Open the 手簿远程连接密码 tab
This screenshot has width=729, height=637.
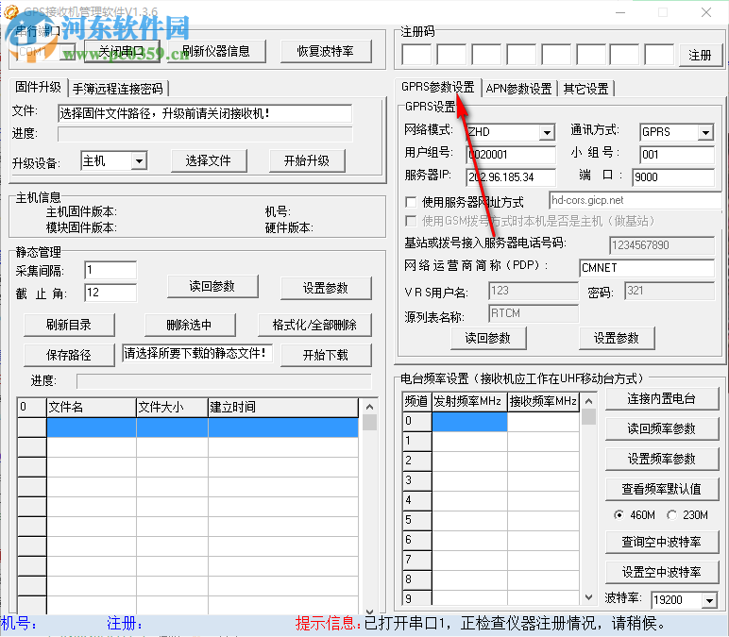(118, 89)
